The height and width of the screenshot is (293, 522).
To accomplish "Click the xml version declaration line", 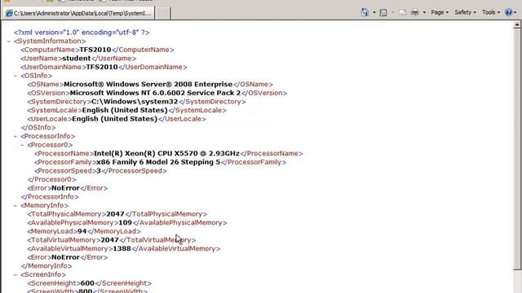I will pos(82,33).
